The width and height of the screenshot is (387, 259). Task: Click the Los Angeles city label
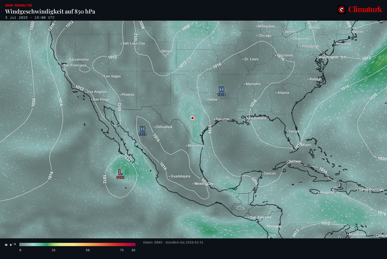click(97, 91)
